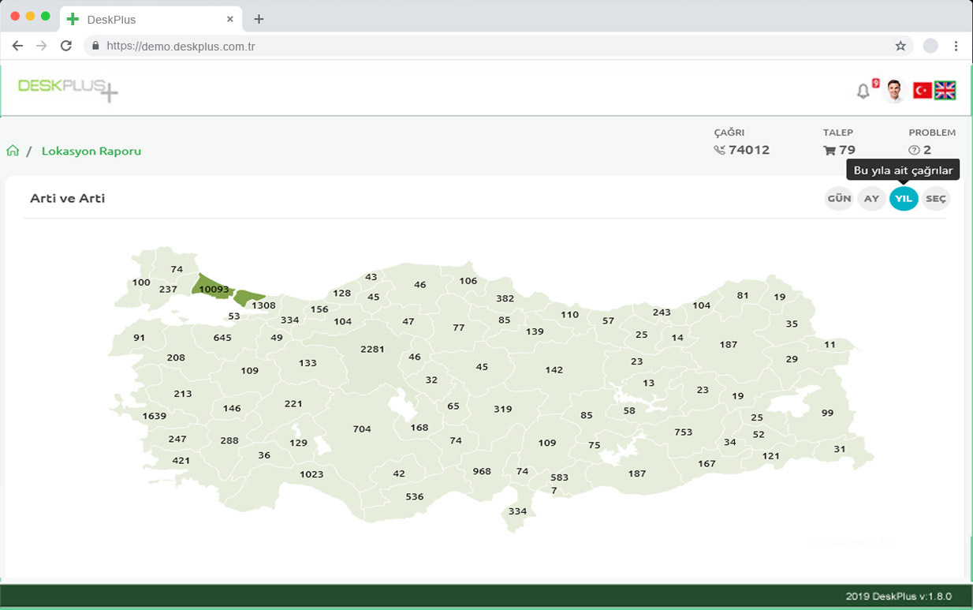Open the Chrome three-dot menu
The height and width of the screenshot is (610, 973).
[956, 46]
